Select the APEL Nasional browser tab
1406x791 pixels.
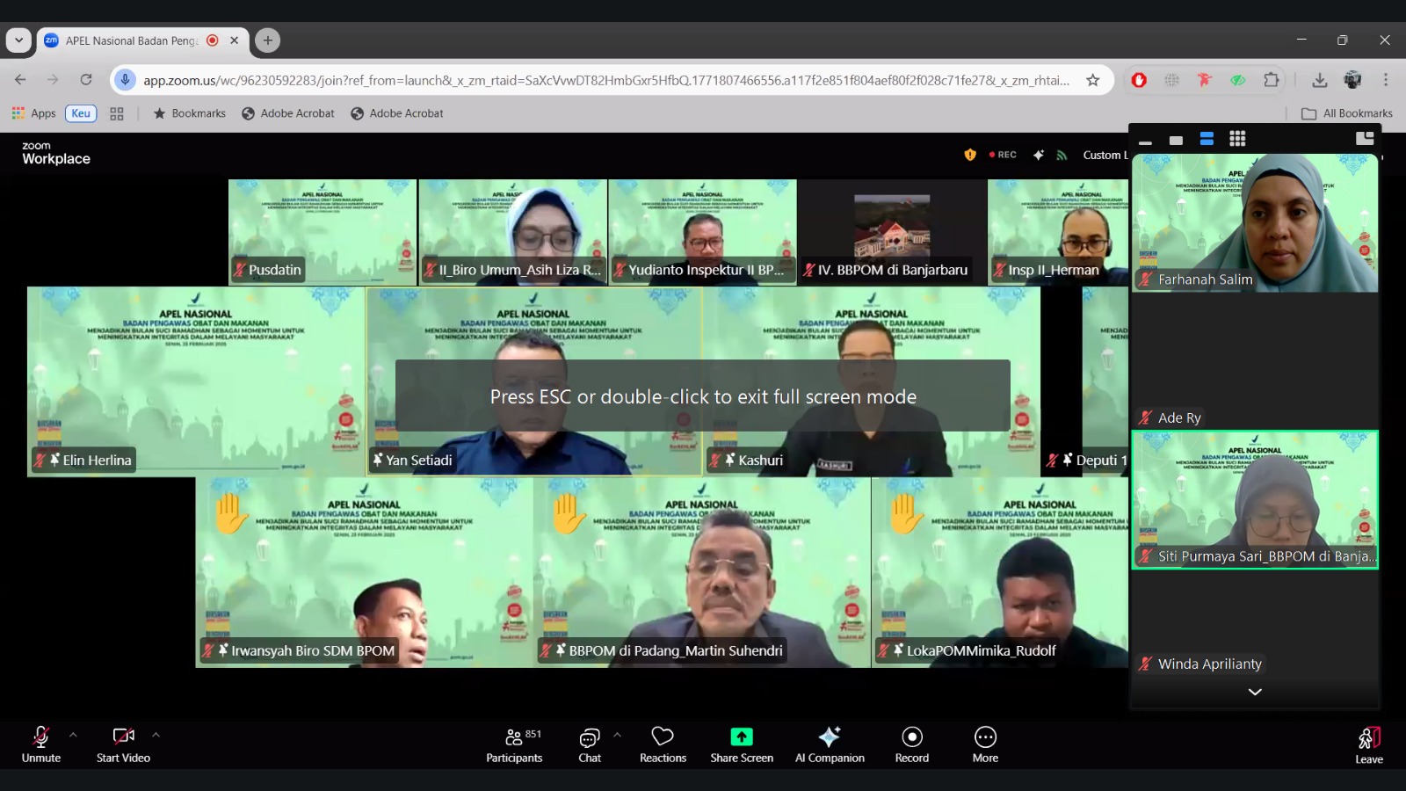[x=132, y=40]
